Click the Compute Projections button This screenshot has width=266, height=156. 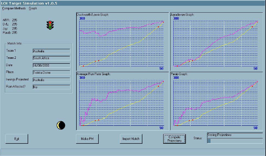click(x=174, y=139)
